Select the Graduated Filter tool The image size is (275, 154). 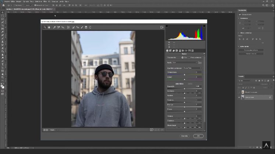tap(86, 27)
